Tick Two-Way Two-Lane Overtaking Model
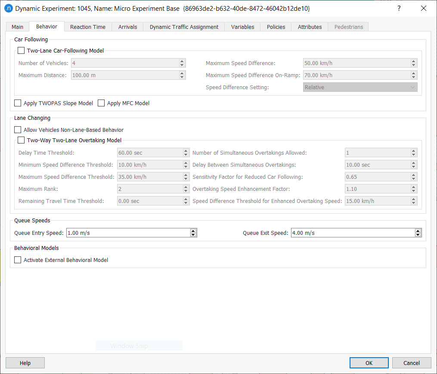The image size is (437, 374). (22, 140)
